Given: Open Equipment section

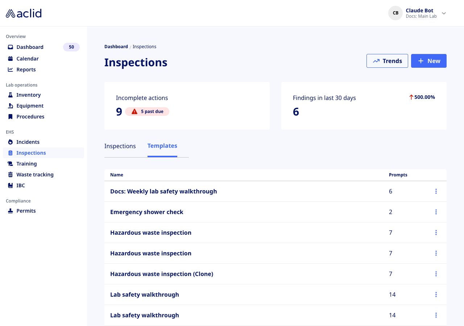Looking at the screenshot, I should [x=43, y=106].
